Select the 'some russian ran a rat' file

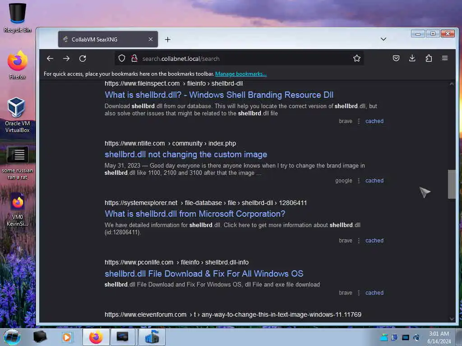(18, 163)
